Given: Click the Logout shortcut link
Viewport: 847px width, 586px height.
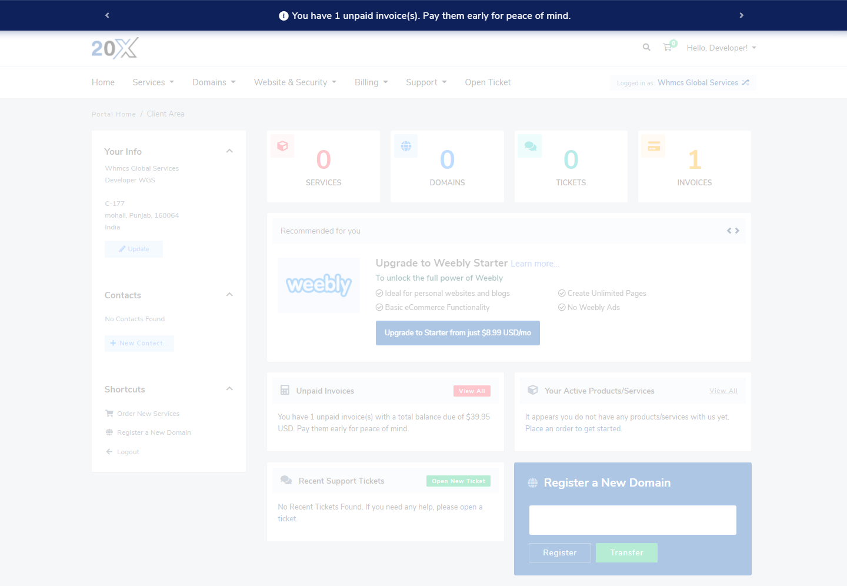Looking at the screenshot, I should pos(128,452).
